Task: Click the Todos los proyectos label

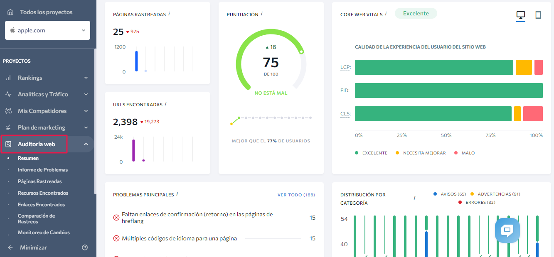Action: (46, 12)
